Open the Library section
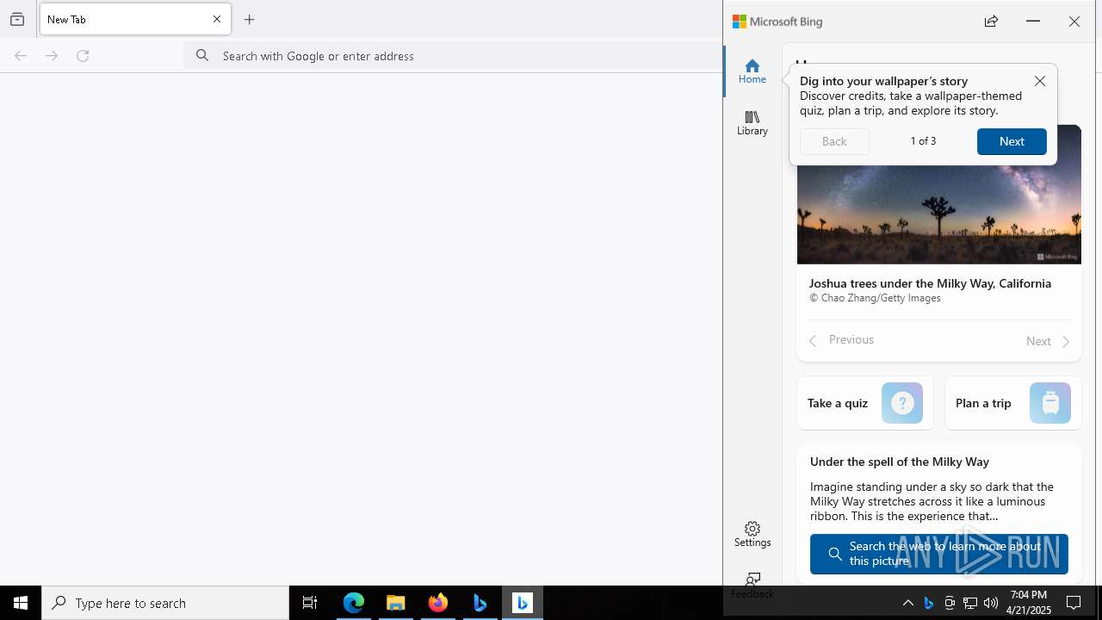1102x620 pixels. coord(752,122)
